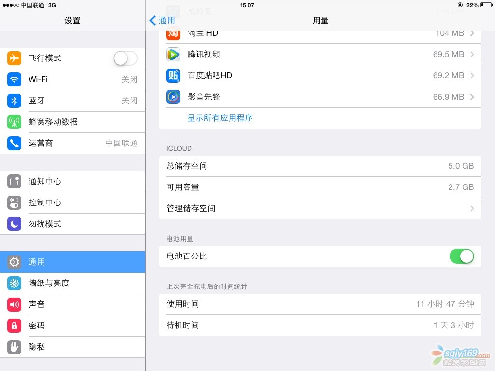Expand 百度贴吧HD storage details chevron
The width and height of the screenshot is (495, 371).
click(472, 75)
